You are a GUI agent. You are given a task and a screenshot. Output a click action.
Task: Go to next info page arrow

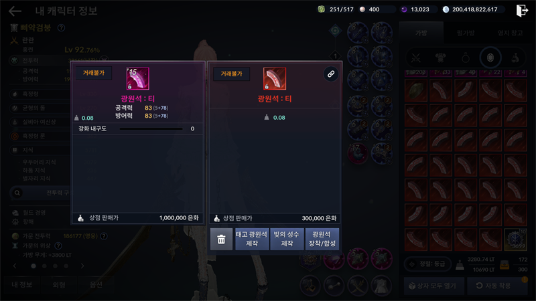coord(82,266)
